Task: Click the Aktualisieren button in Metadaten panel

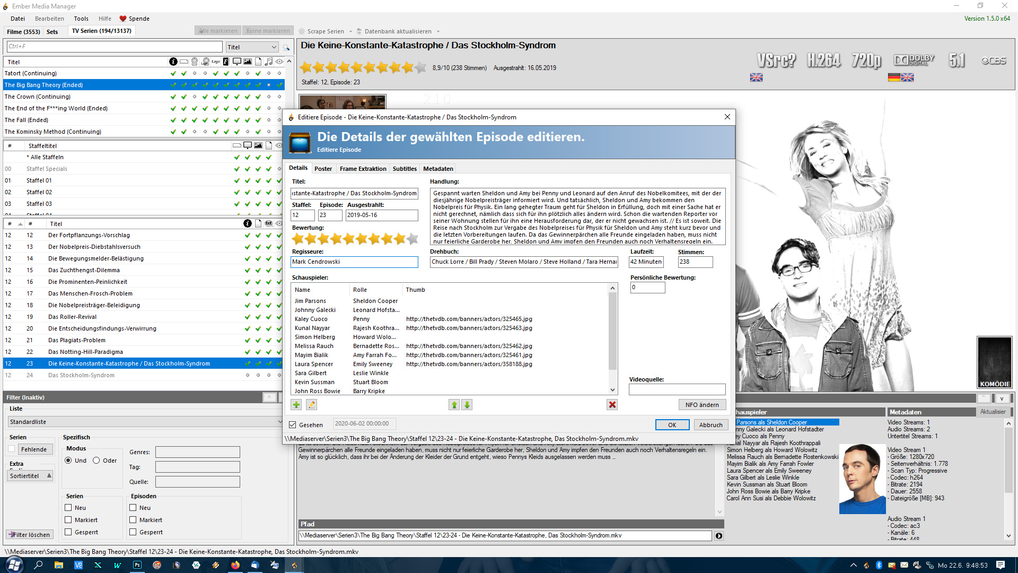Action: coord(993,412)
